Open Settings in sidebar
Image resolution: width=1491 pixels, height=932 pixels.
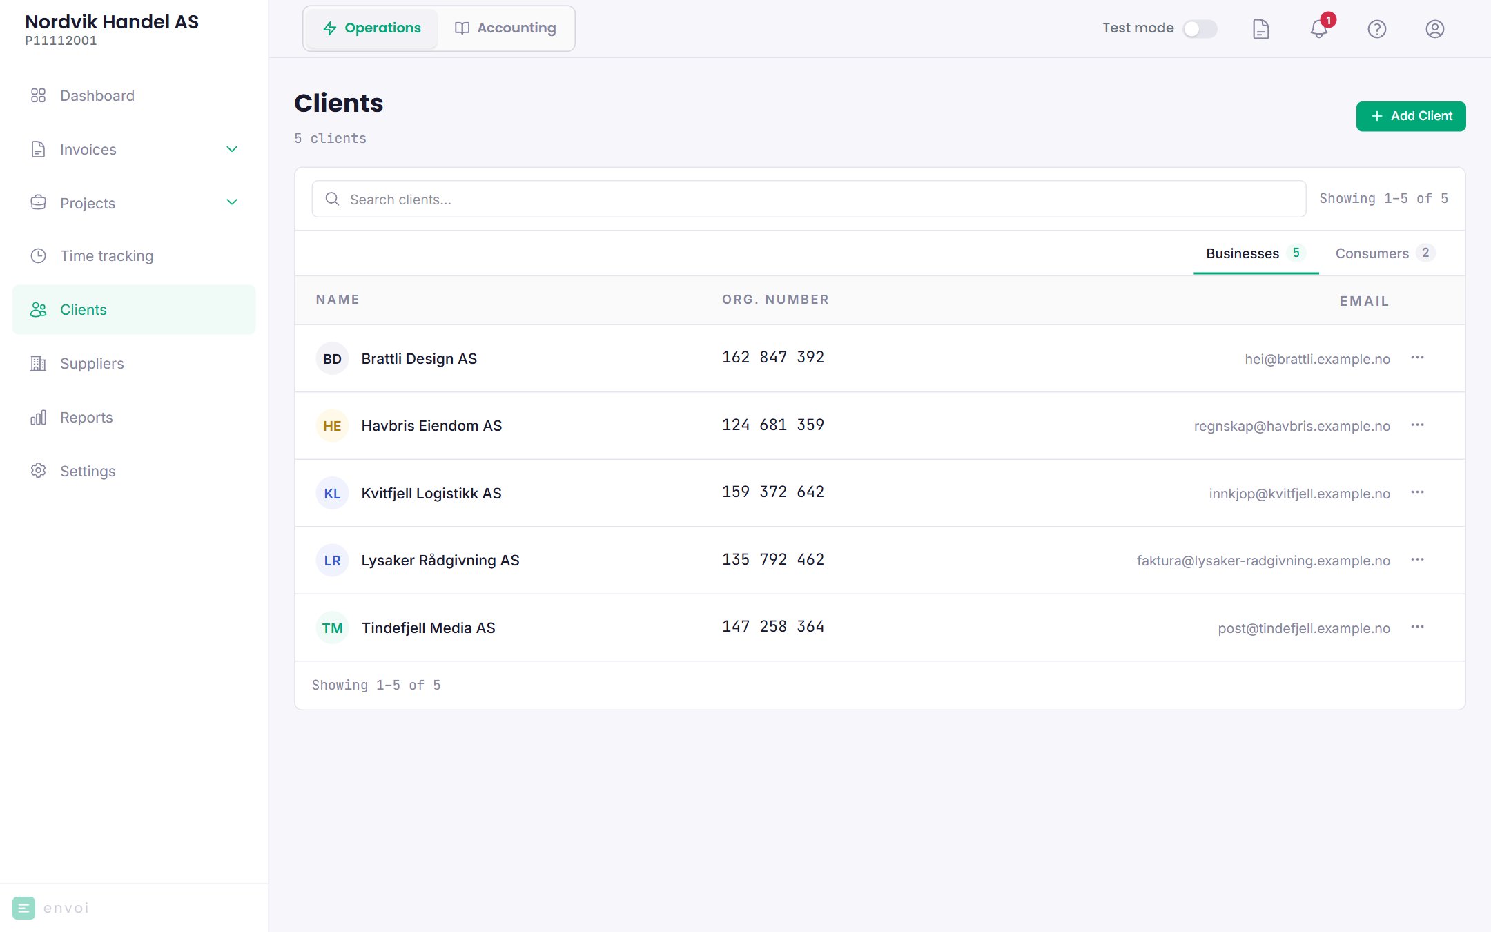coord(134,471)
